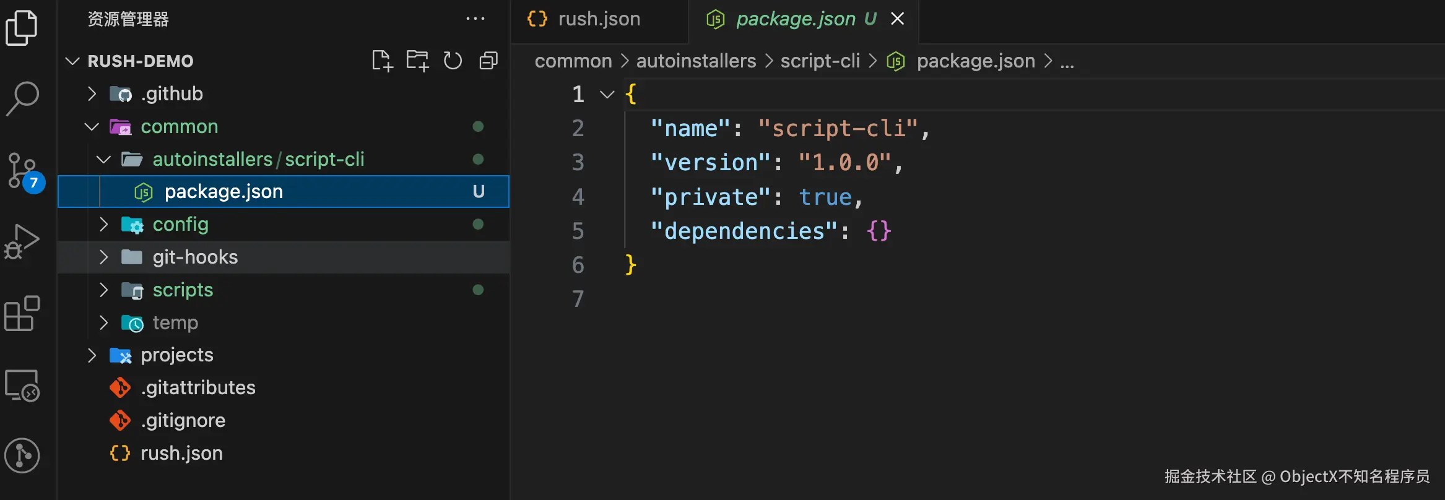Image resolution: width=1445 pixels, height=500 pixels.
Task: Collapse all folders in explorer
Action: pos(488,61)
